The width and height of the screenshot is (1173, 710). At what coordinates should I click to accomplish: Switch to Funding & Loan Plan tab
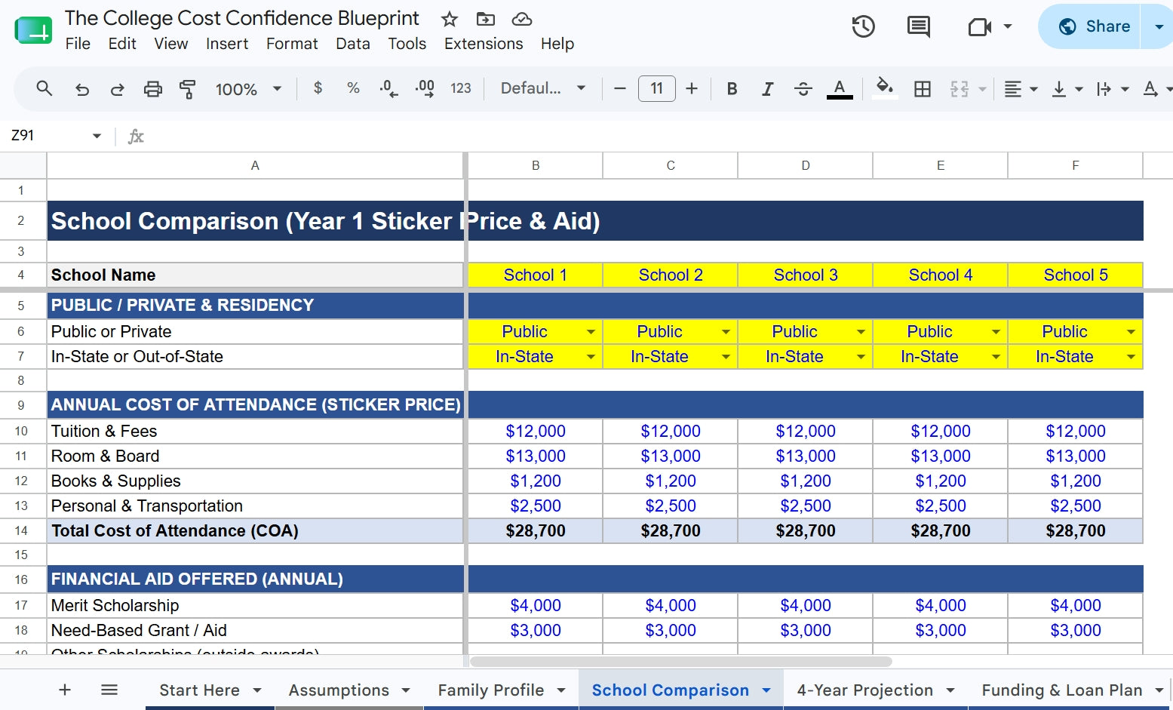[1062, 690]
